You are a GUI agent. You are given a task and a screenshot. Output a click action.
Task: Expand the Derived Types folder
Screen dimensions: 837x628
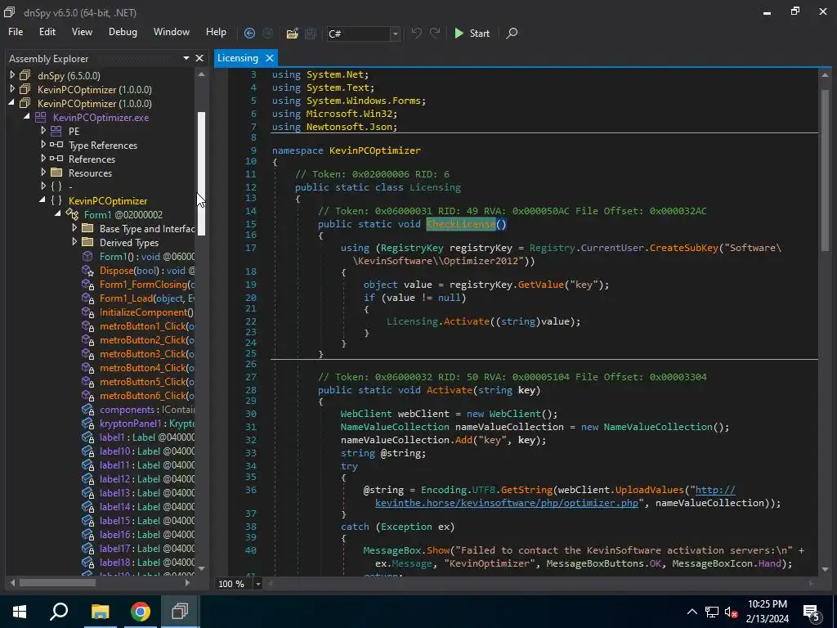74,242
